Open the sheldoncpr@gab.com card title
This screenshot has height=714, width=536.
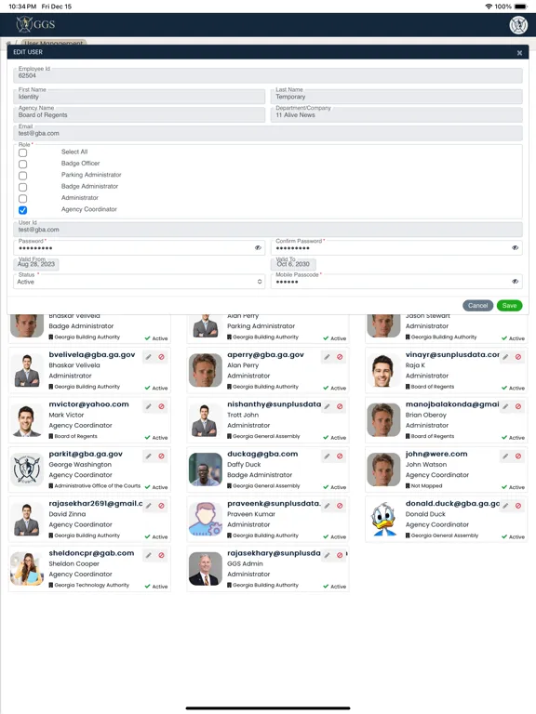tap(91, 553)
